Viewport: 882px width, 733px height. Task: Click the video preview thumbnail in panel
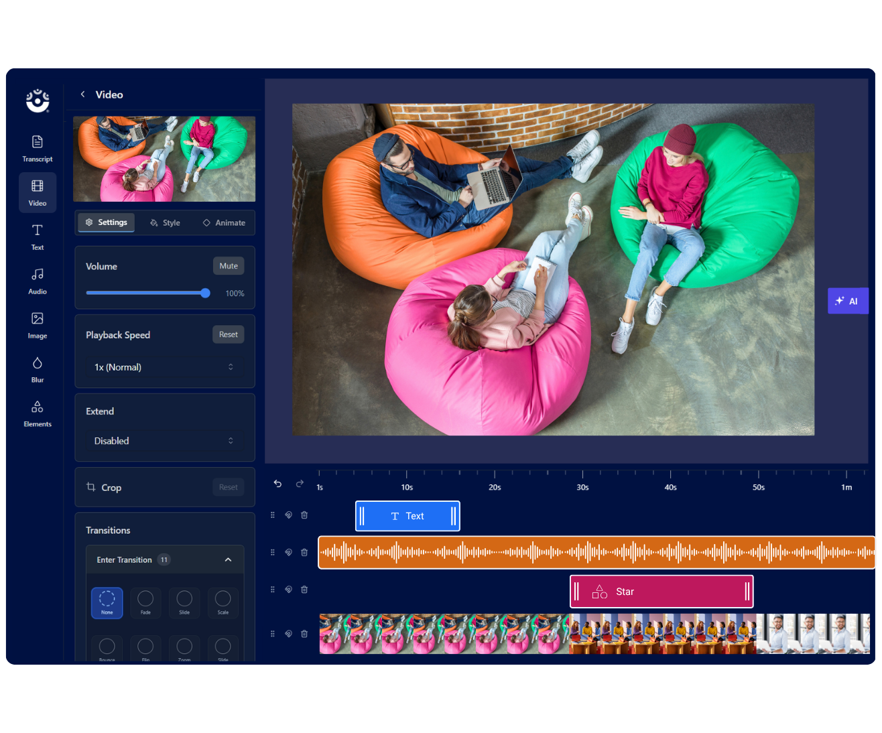point(164,159)
